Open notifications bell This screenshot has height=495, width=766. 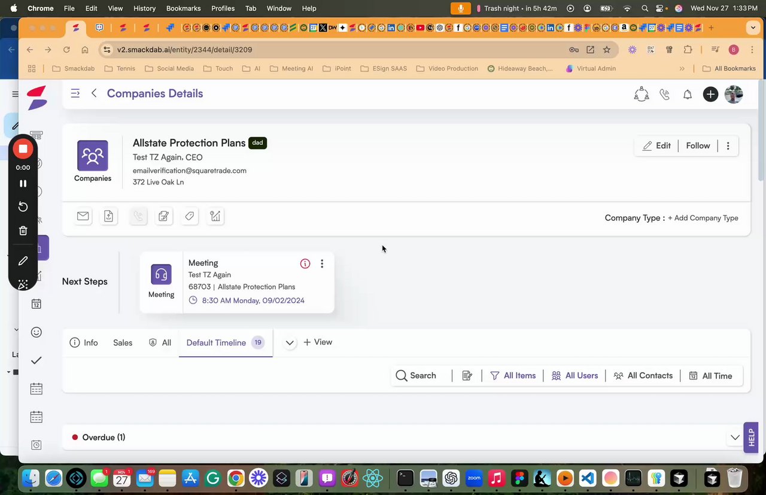click(x=688, y=94)
